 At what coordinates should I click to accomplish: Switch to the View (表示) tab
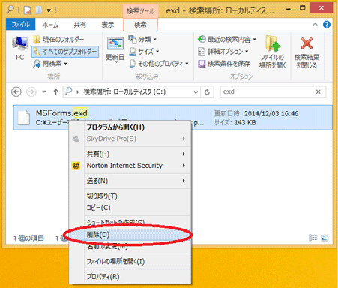click(108, 25)
